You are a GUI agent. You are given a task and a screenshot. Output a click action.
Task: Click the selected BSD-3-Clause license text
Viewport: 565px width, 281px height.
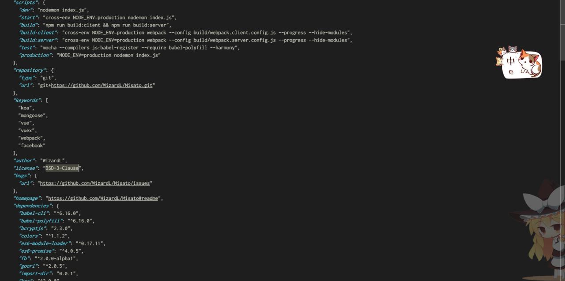click(x=62, y=168)
